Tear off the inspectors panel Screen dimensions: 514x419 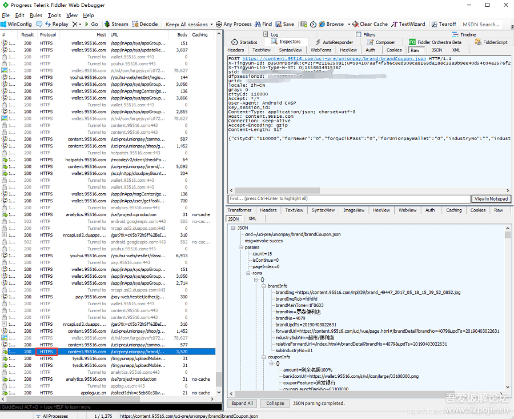[444, 24]
